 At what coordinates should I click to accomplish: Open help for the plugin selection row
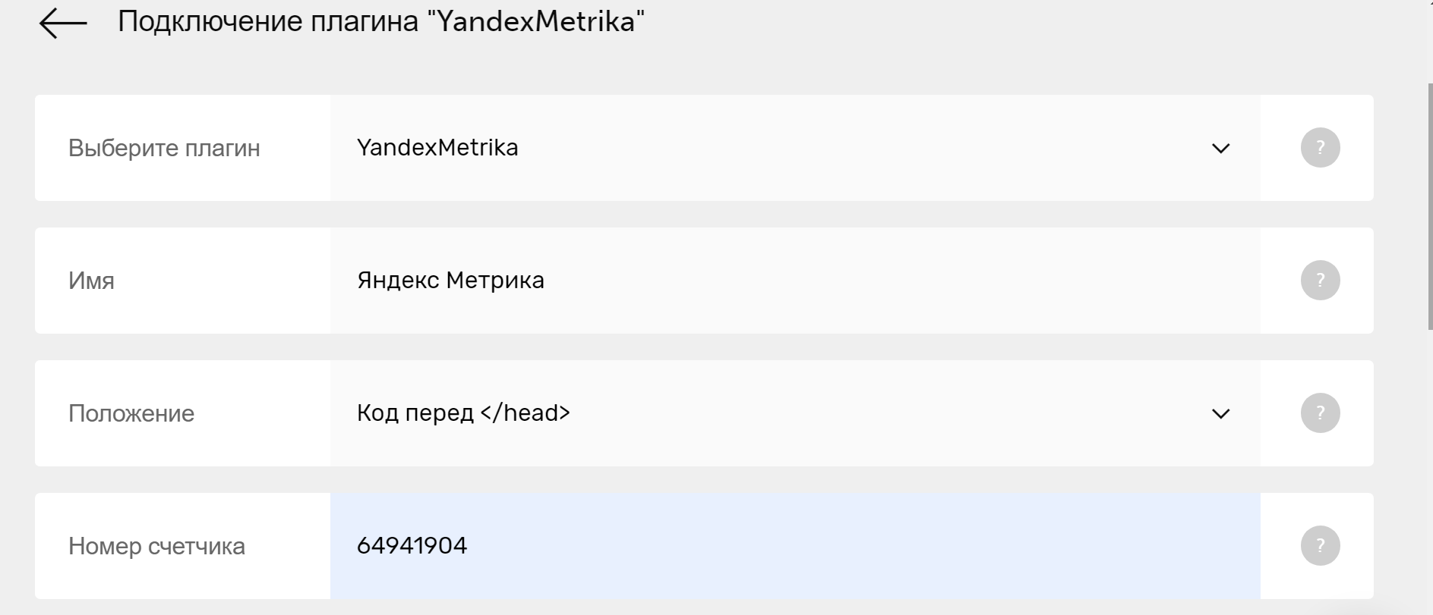coord(1320,148)
